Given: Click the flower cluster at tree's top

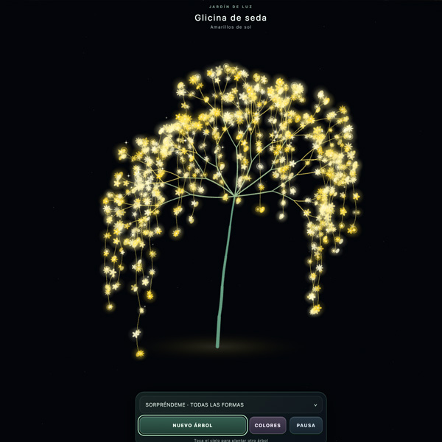Looking at the screenshot, I should [x=226, y=70].
